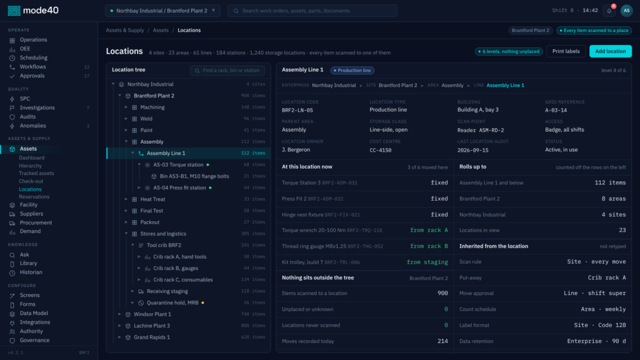Click the Operations sidebar icon
Viewport: 640px width, 360px height.
12,40
